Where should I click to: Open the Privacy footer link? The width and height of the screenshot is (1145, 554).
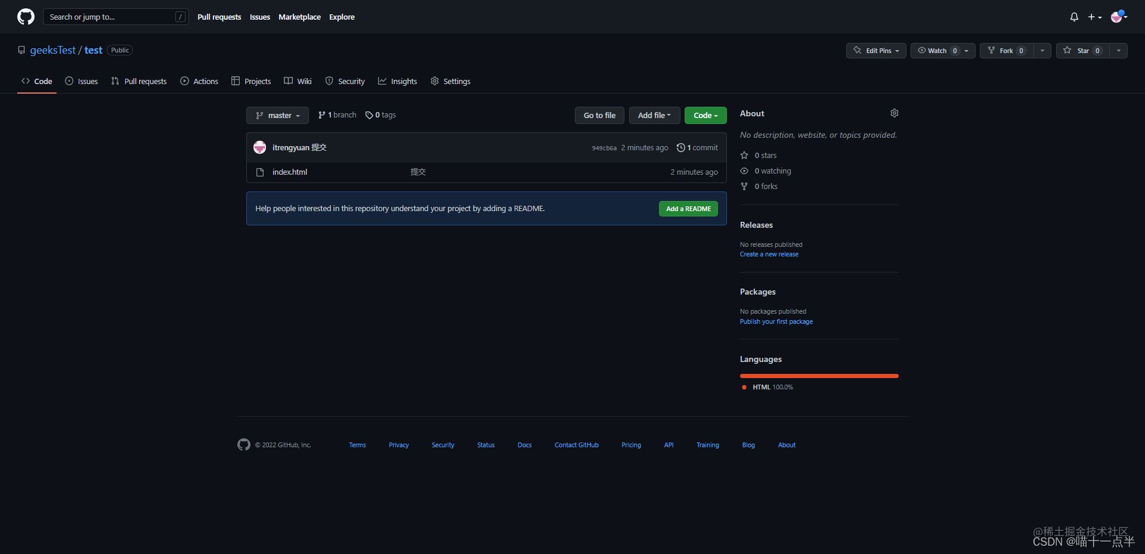tap(399, 445)
